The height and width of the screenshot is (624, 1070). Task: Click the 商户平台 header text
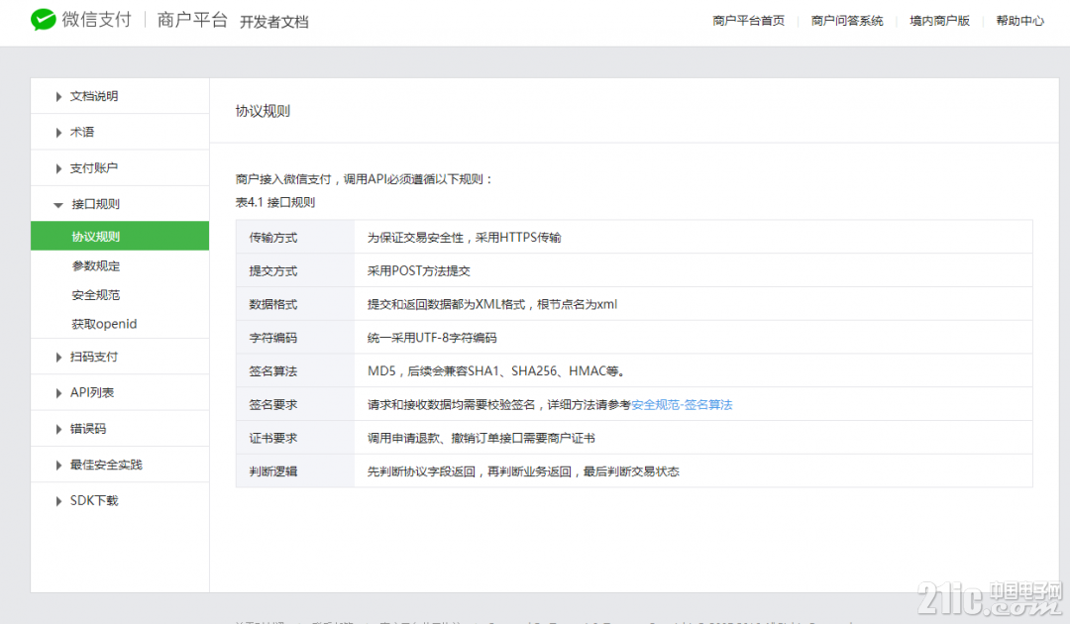tap(192, 20)
